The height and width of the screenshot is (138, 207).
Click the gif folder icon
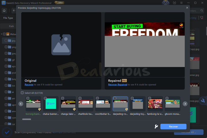(x=9, y=60)
